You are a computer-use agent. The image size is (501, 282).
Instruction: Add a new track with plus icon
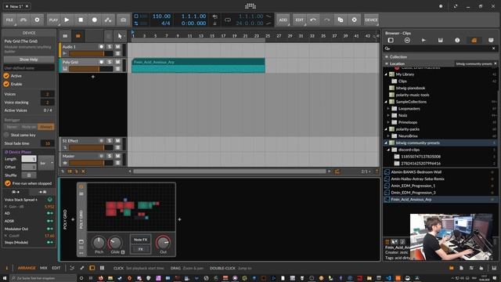point(93,77)
